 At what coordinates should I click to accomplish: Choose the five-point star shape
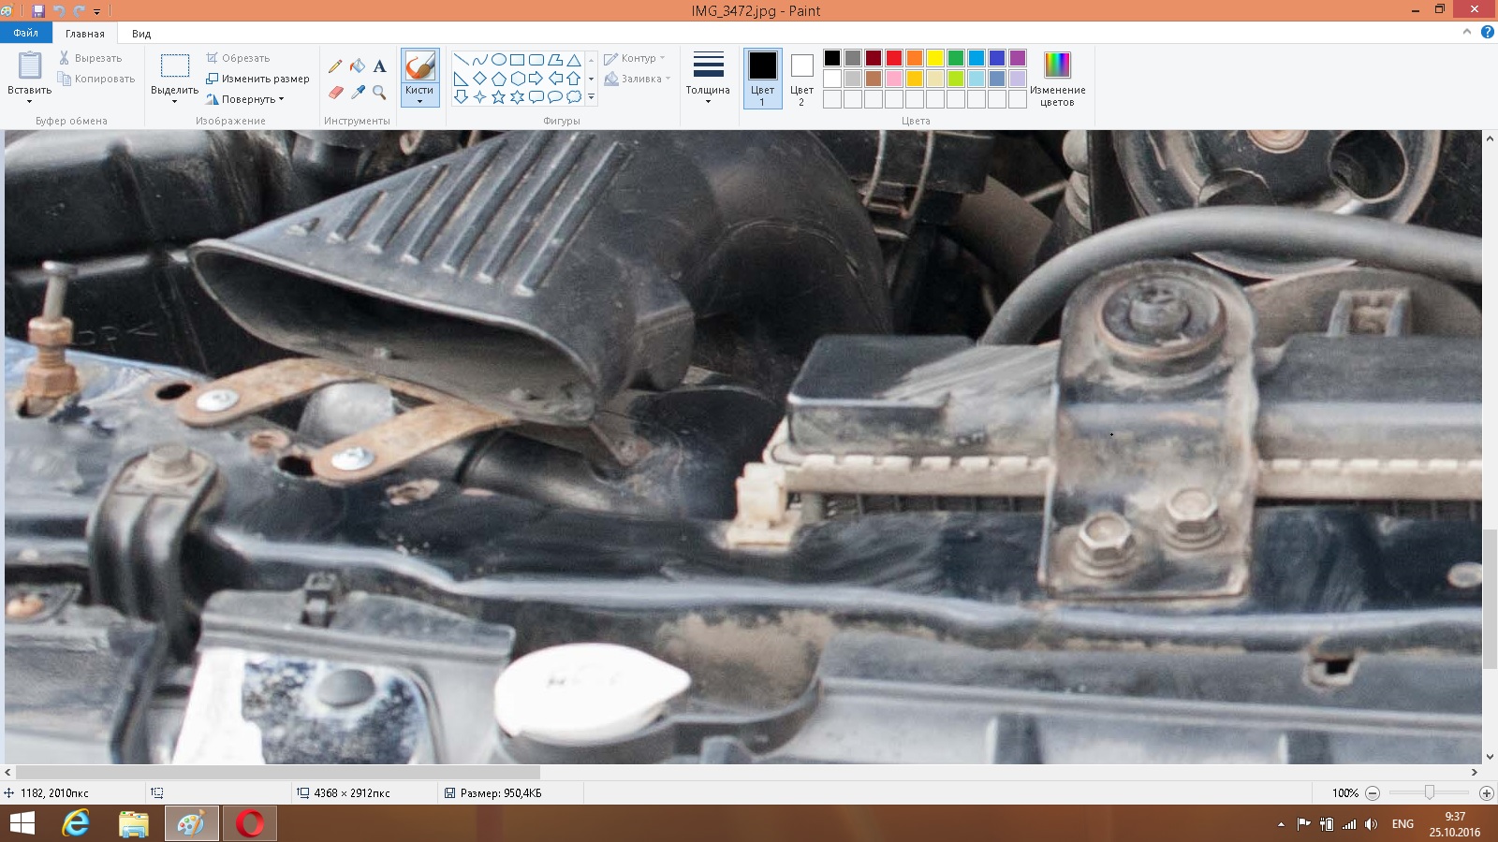(498, 96)
